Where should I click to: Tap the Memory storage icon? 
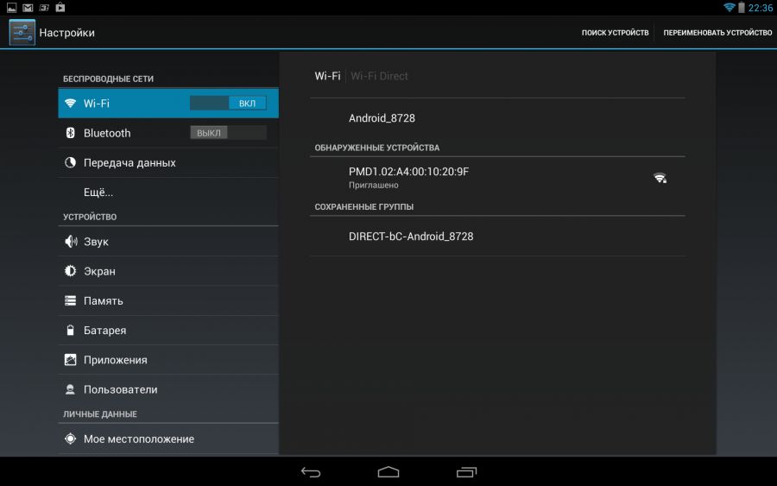(71, 300)
